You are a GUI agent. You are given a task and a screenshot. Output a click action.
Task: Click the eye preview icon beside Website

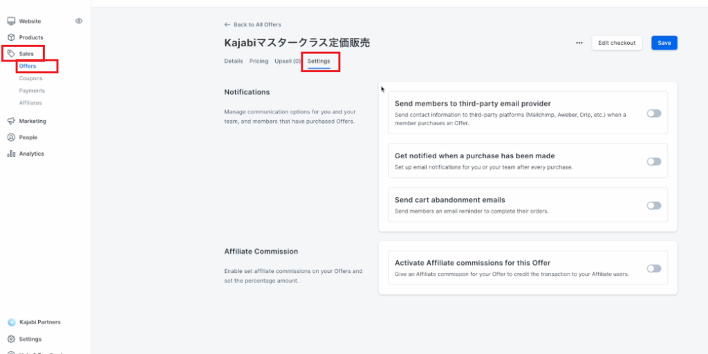coord(79,21)
